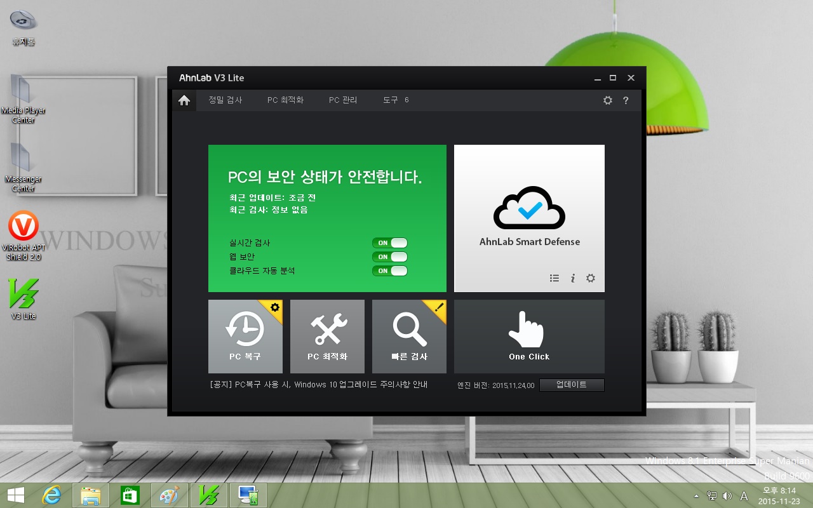Open the 휴지통 desktop icon
813x508 pixels.
coord(24,28)
